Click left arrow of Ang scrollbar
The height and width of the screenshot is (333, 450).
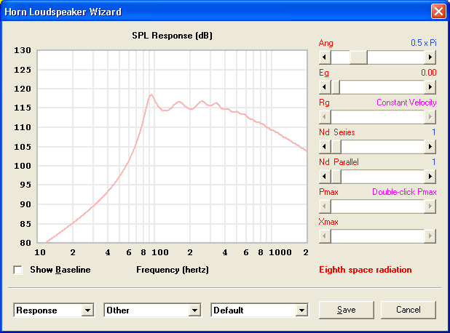325,57
